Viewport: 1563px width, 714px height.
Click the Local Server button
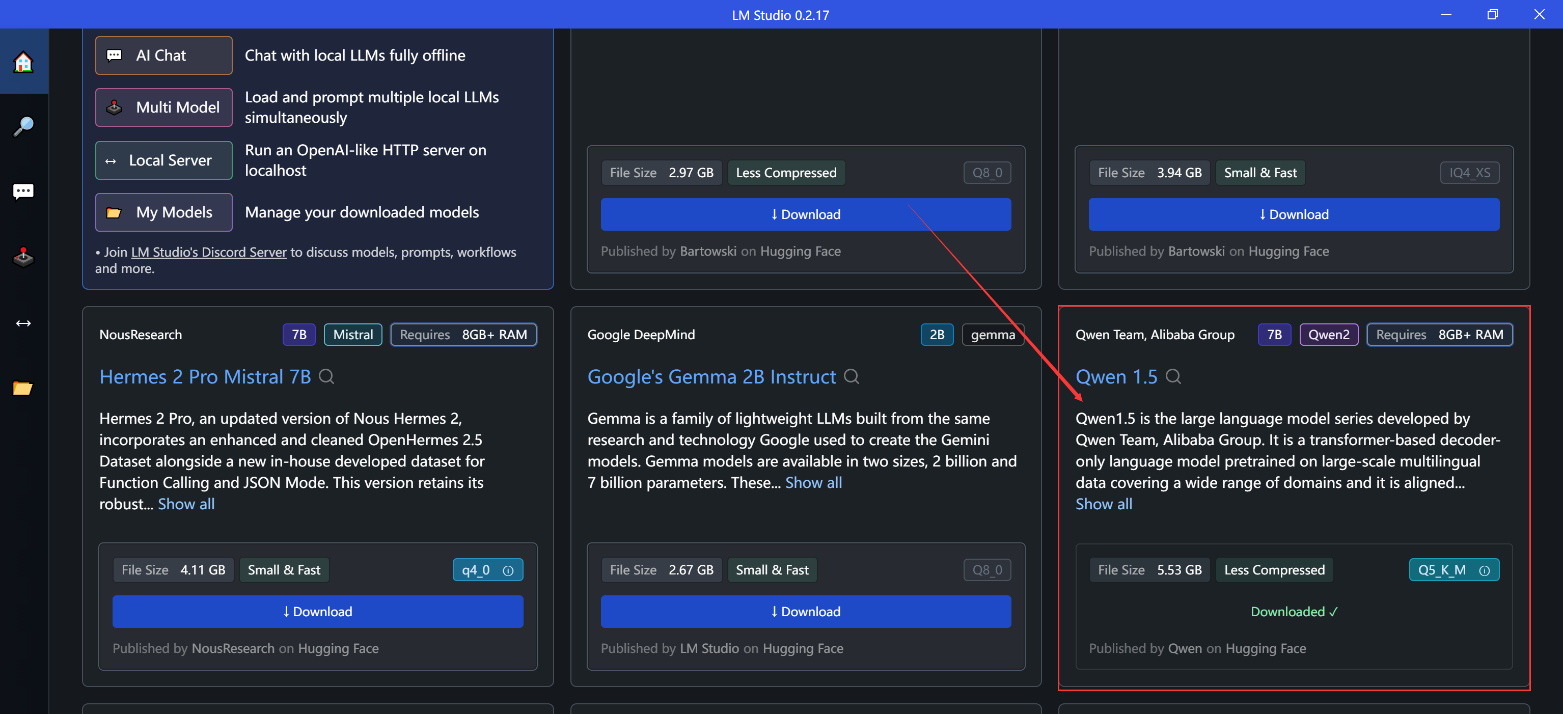163,160
